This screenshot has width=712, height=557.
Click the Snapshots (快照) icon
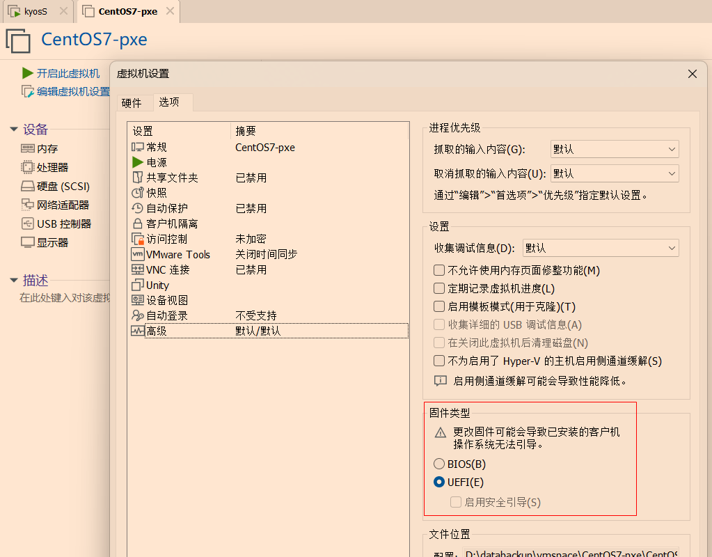point(138,193)
